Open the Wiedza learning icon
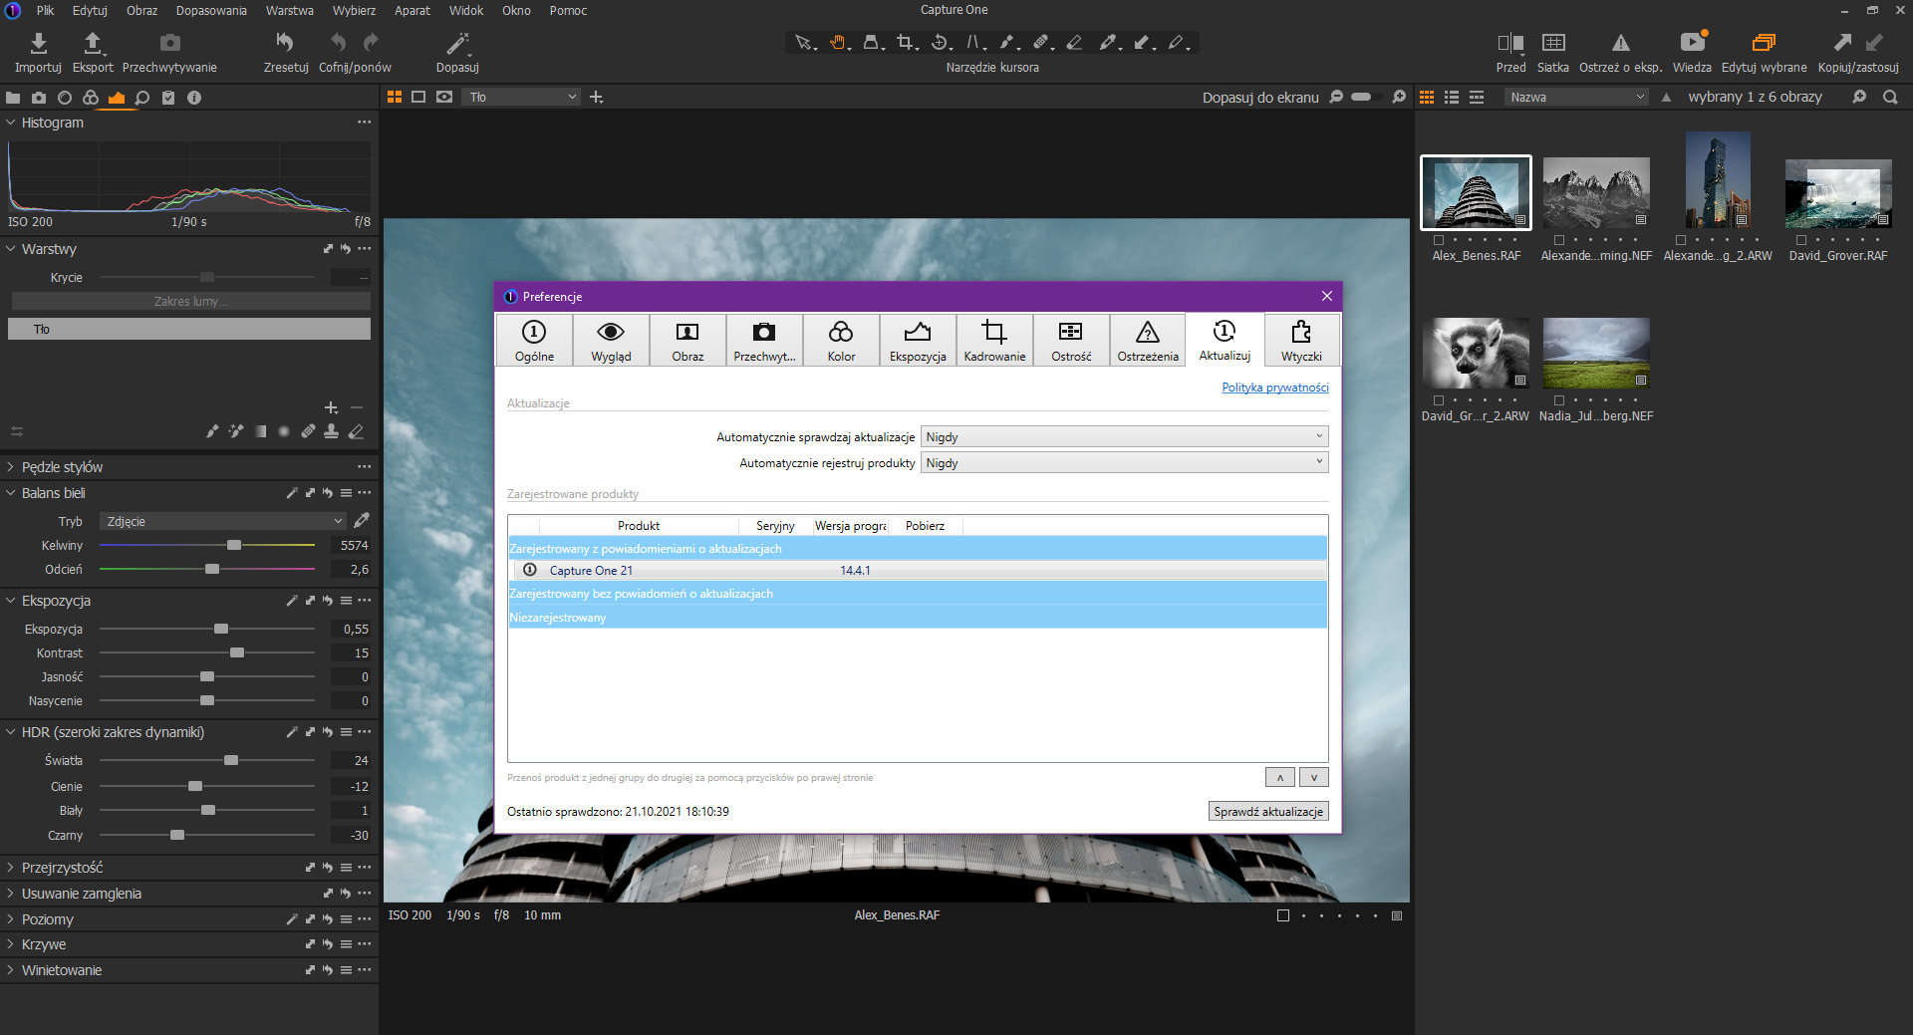This screenshot has width=1913, height=1035. [x=1692, y=43]
